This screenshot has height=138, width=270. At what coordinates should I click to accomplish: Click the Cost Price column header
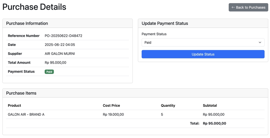[111, 105]
